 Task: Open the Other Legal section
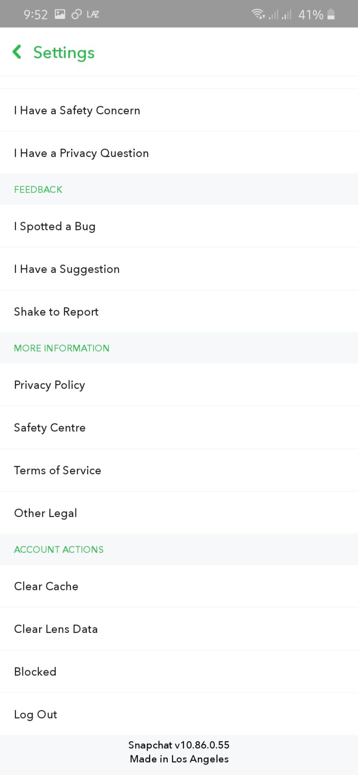pos(45,513)
